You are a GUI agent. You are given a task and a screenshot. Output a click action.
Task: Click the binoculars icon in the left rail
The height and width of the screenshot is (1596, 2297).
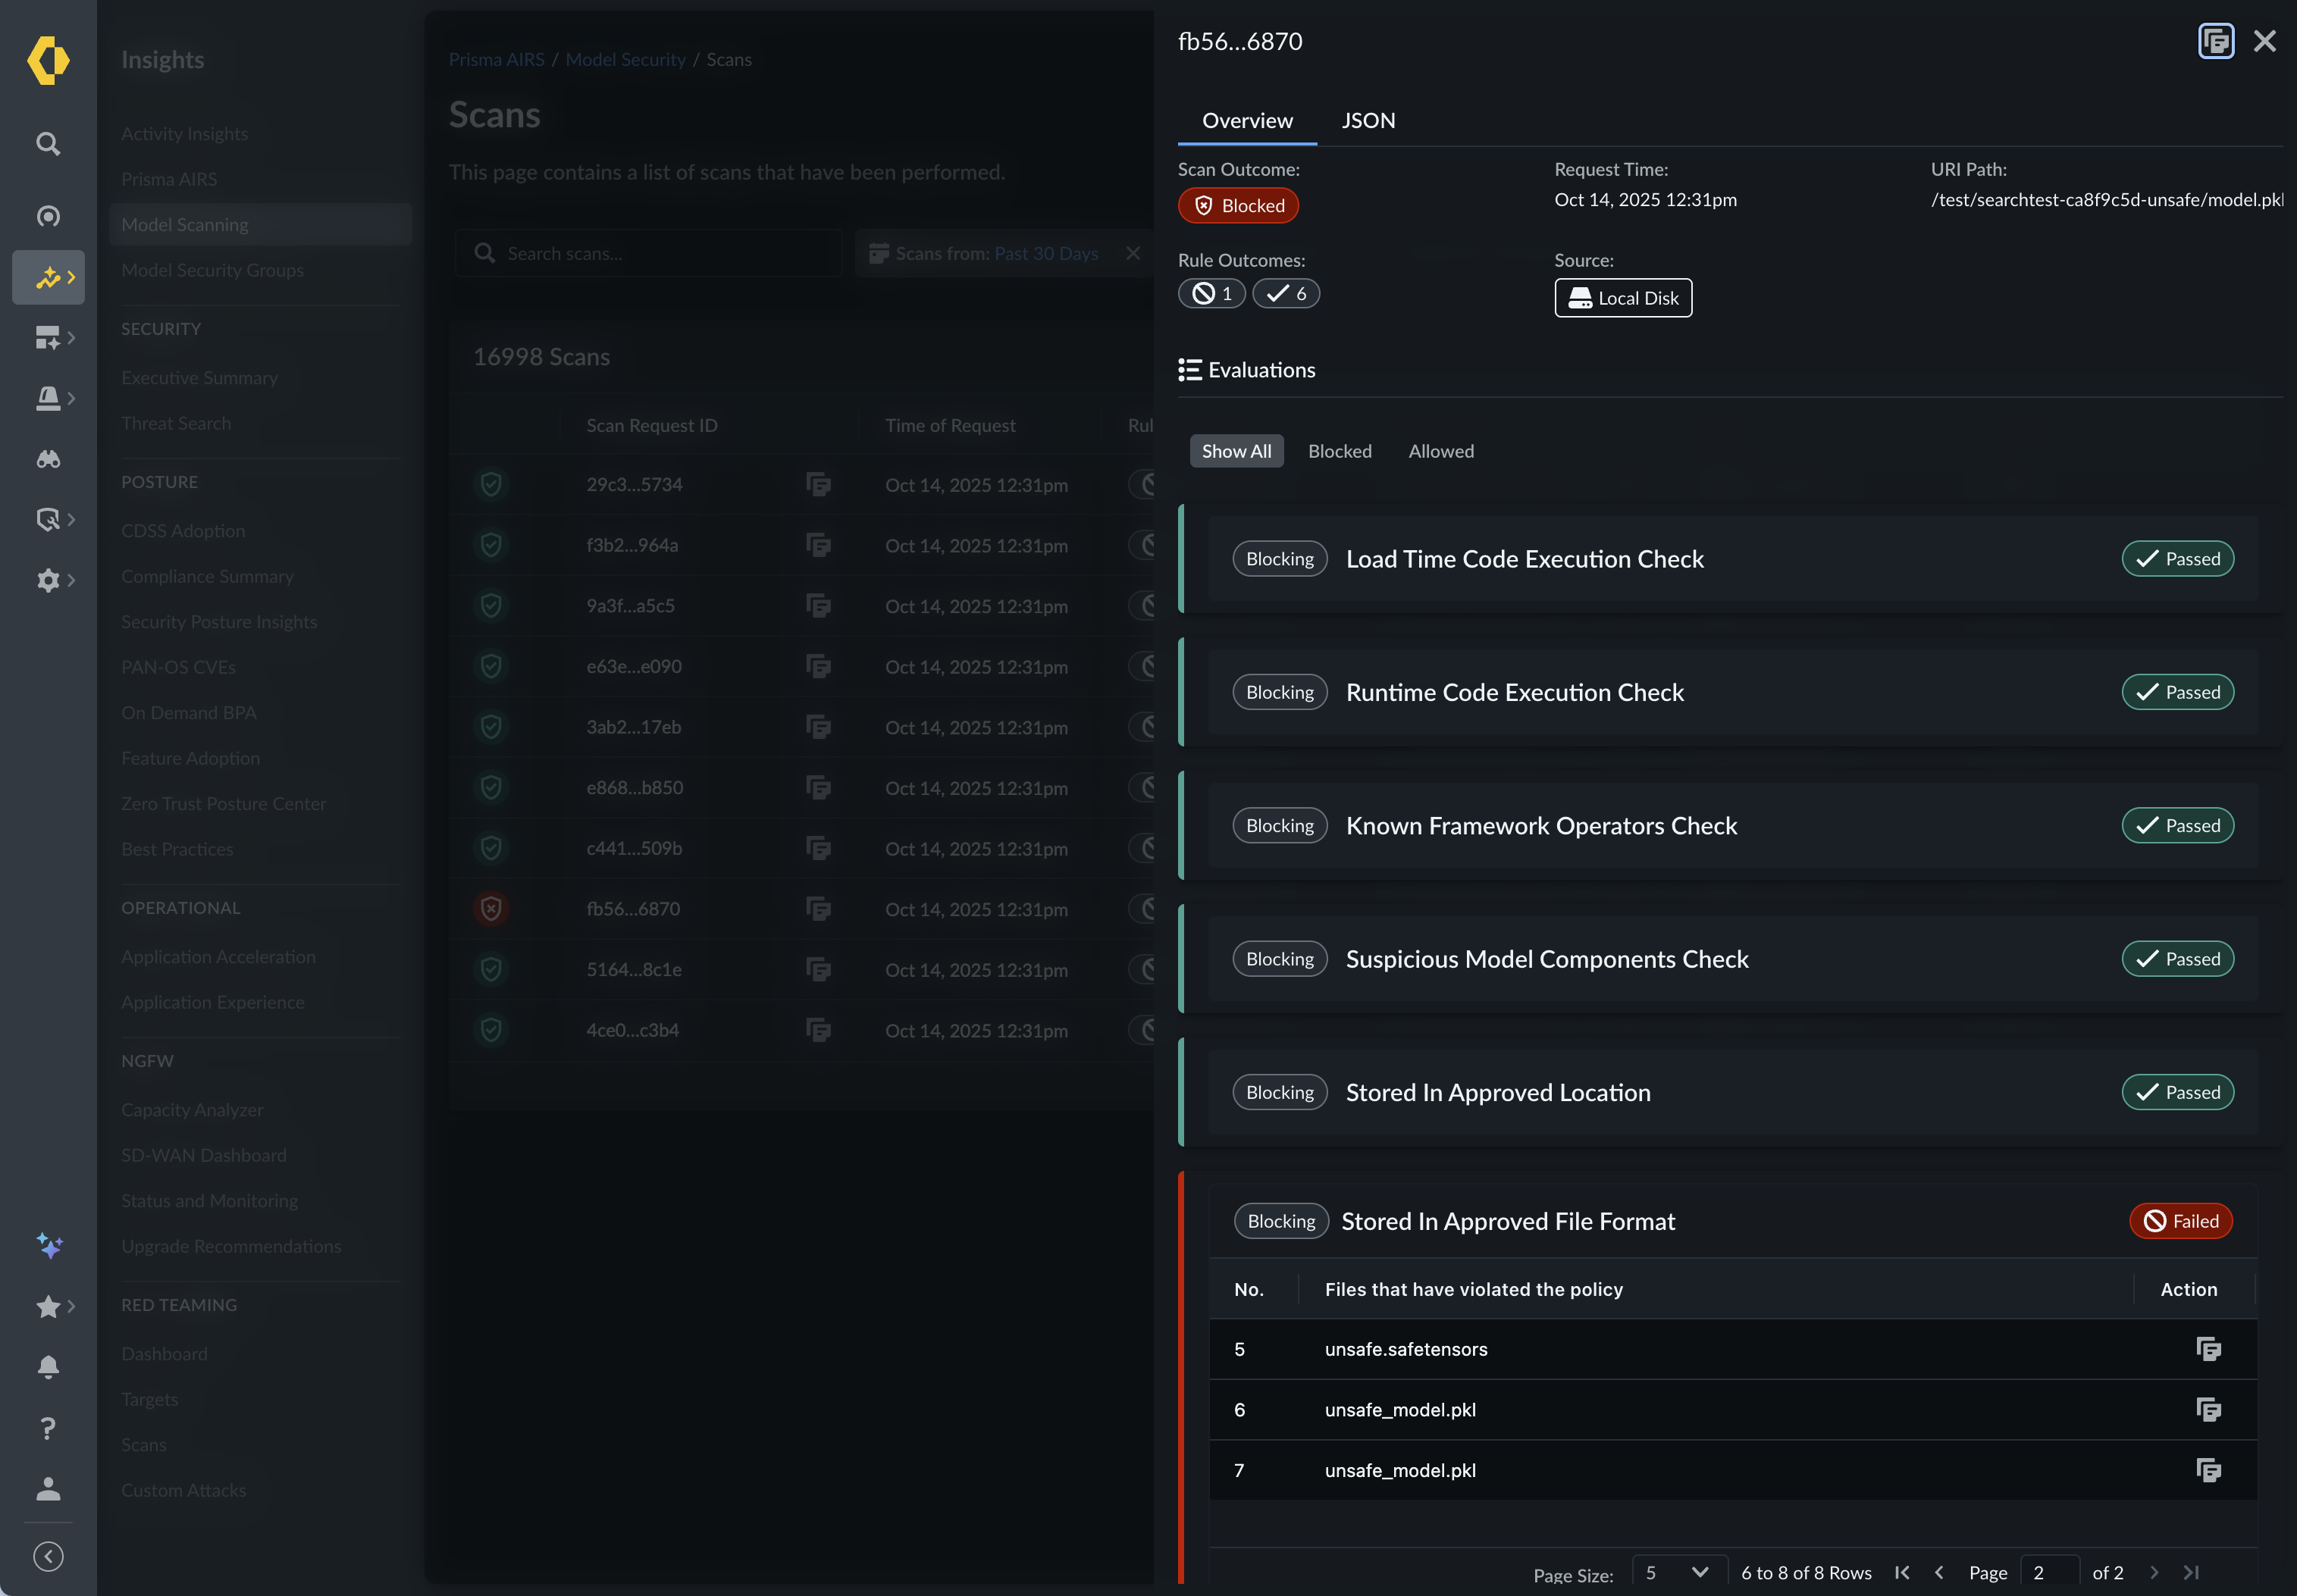48,459
